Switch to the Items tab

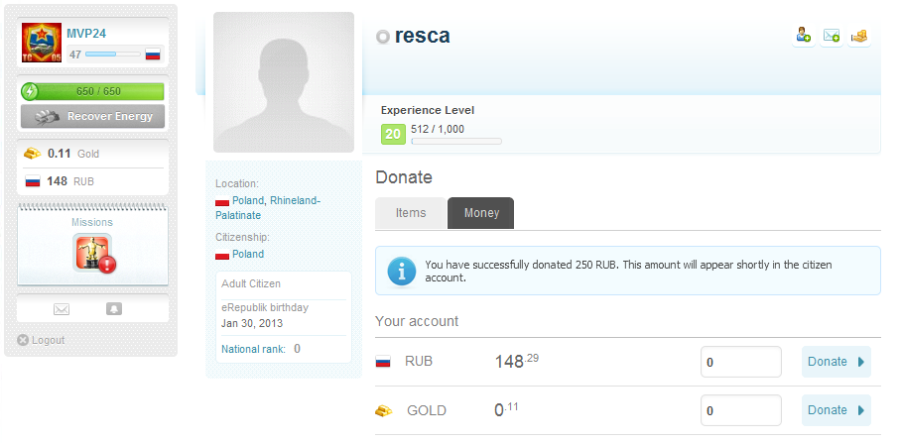pos(411,213)
